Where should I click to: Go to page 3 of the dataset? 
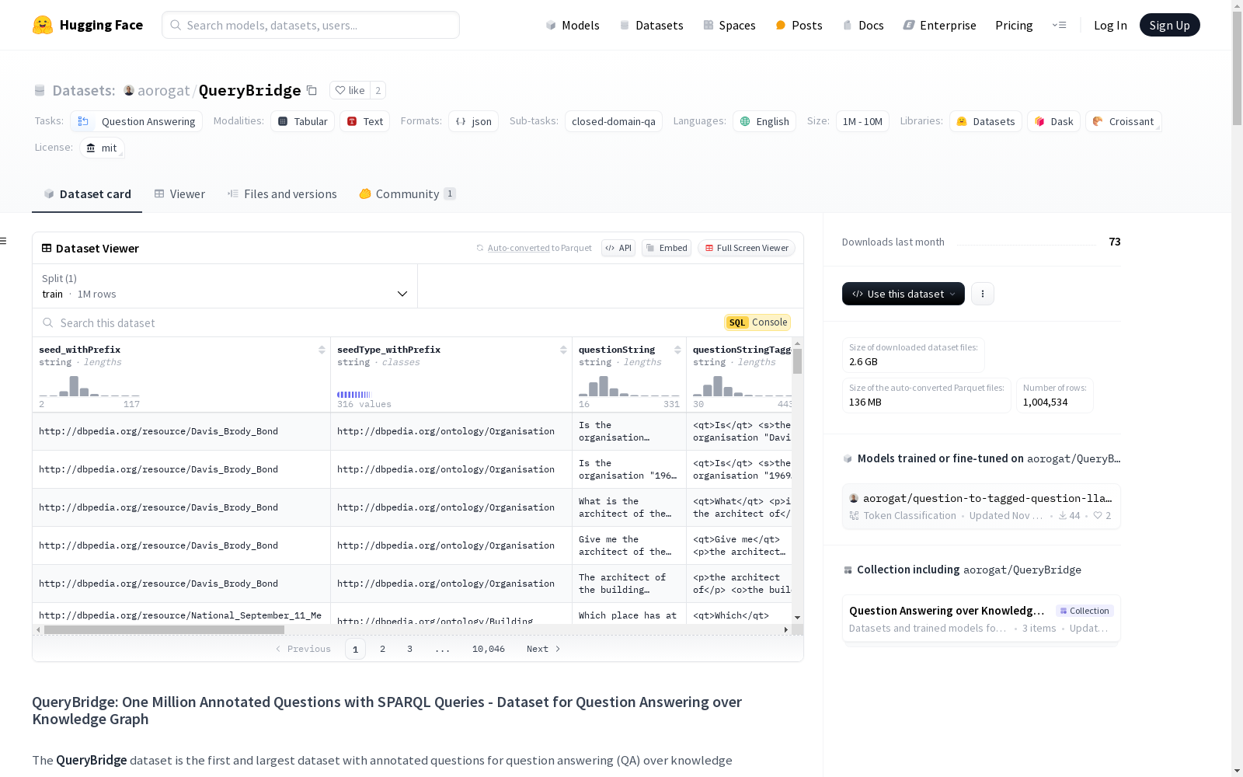click(x=409, y=649)
